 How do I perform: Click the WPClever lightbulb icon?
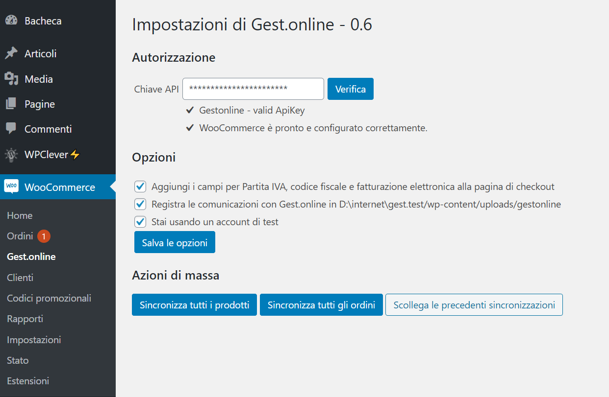(11, 155)
